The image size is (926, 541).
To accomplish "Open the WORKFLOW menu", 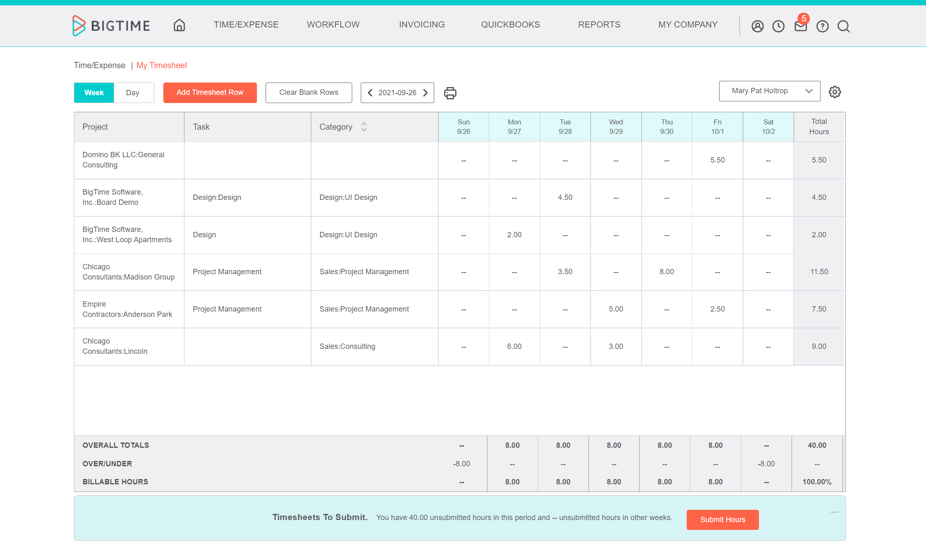I will 333,25.
